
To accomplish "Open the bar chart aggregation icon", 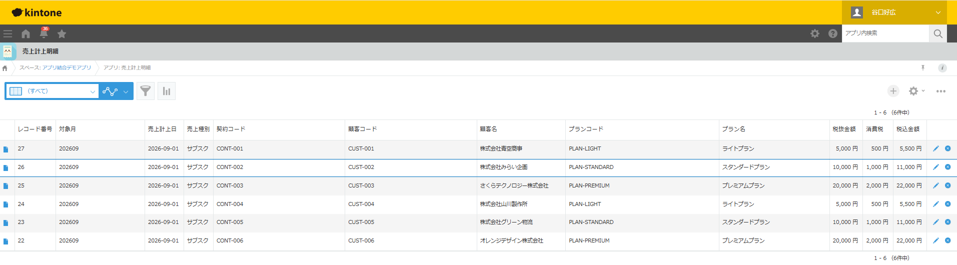I will [167, 91].
